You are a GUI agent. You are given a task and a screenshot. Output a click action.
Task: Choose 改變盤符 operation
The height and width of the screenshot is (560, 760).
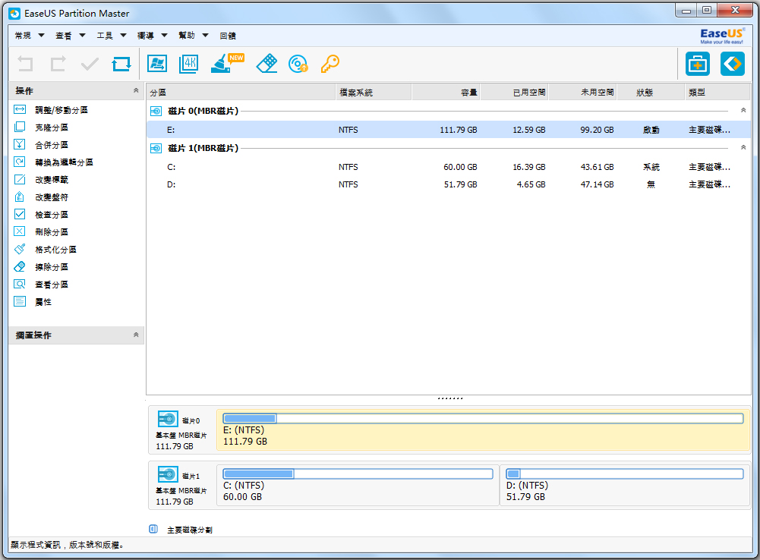click(x=52, y=197)
